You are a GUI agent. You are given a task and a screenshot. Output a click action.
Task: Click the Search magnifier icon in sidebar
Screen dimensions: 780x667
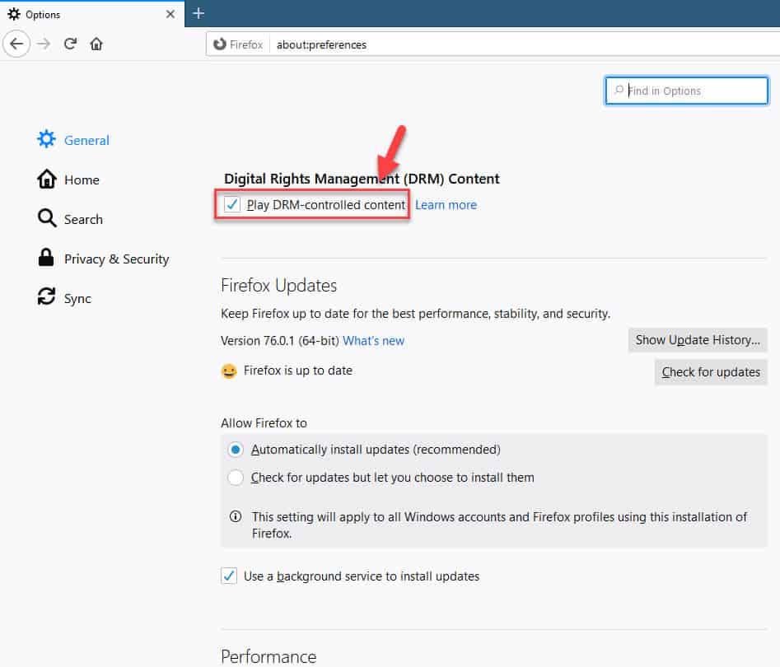(47, 218)
